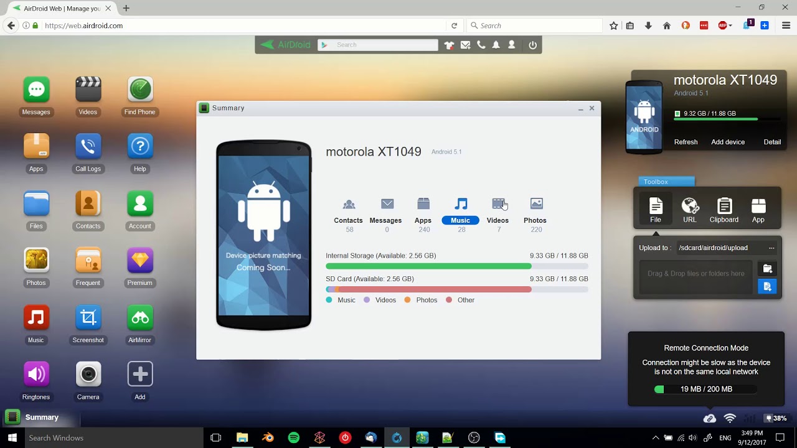The width and height of the screenshot is (797, 448).
Task: Select Videos in Summary window
Action: 498,215
